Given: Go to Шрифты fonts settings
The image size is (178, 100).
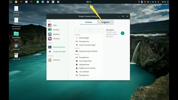Looking at the screenshot, I should click(x=58, y=34).
